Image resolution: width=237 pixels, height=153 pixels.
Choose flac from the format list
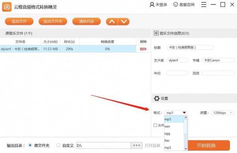tap(174, 140)
